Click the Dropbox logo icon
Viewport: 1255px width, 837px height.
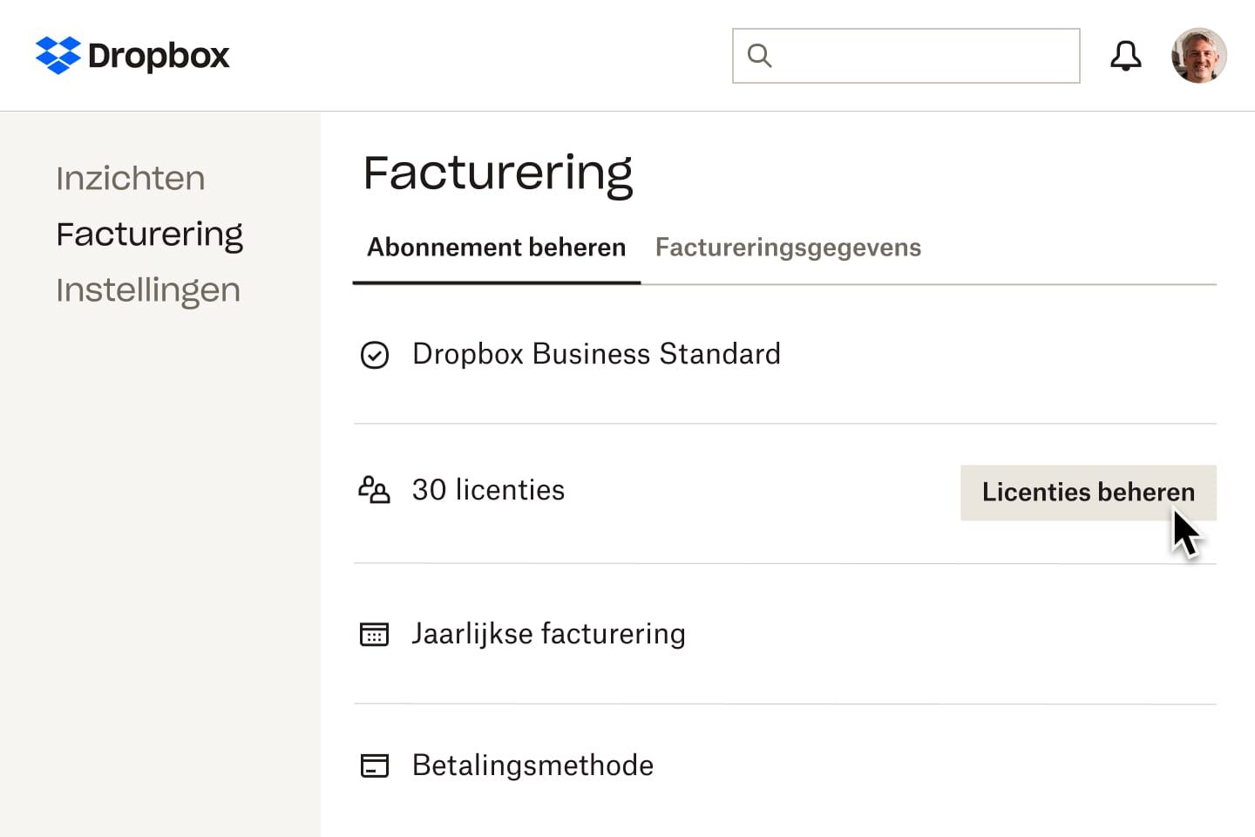point(58,55)
